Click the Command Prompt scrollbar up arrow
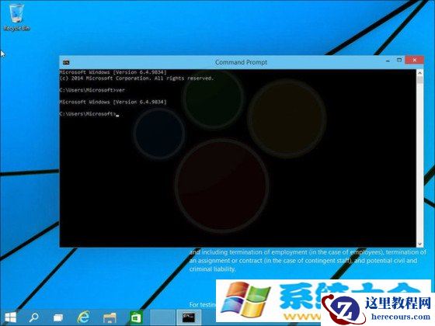This screenshot has width=435, height=326. tap(419, 73)
